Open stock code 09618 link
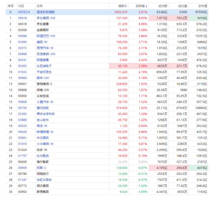The image size is (213, 197). coord(22,18)
